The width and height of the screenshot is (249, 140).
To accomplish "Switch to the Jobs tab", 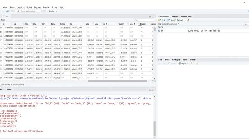I will (9, 89).
